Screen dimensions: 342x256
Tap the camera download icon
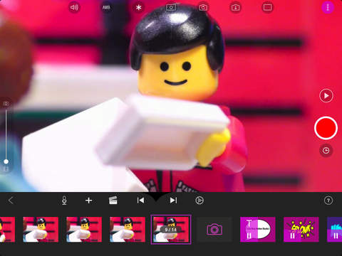[235, 8]
